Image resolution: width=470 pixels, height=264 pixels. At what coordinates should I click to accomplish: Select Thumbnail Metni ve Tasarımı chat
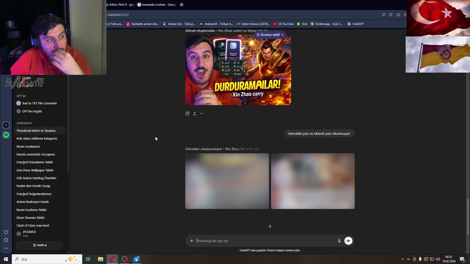coord(40,131)
